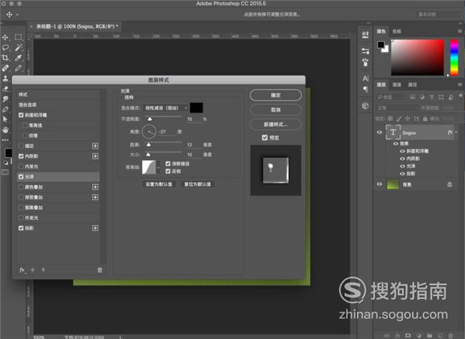This screenshot has height=339, width=465.
Task: Click the 设置为默认值 button
Action: coord(159,184)
